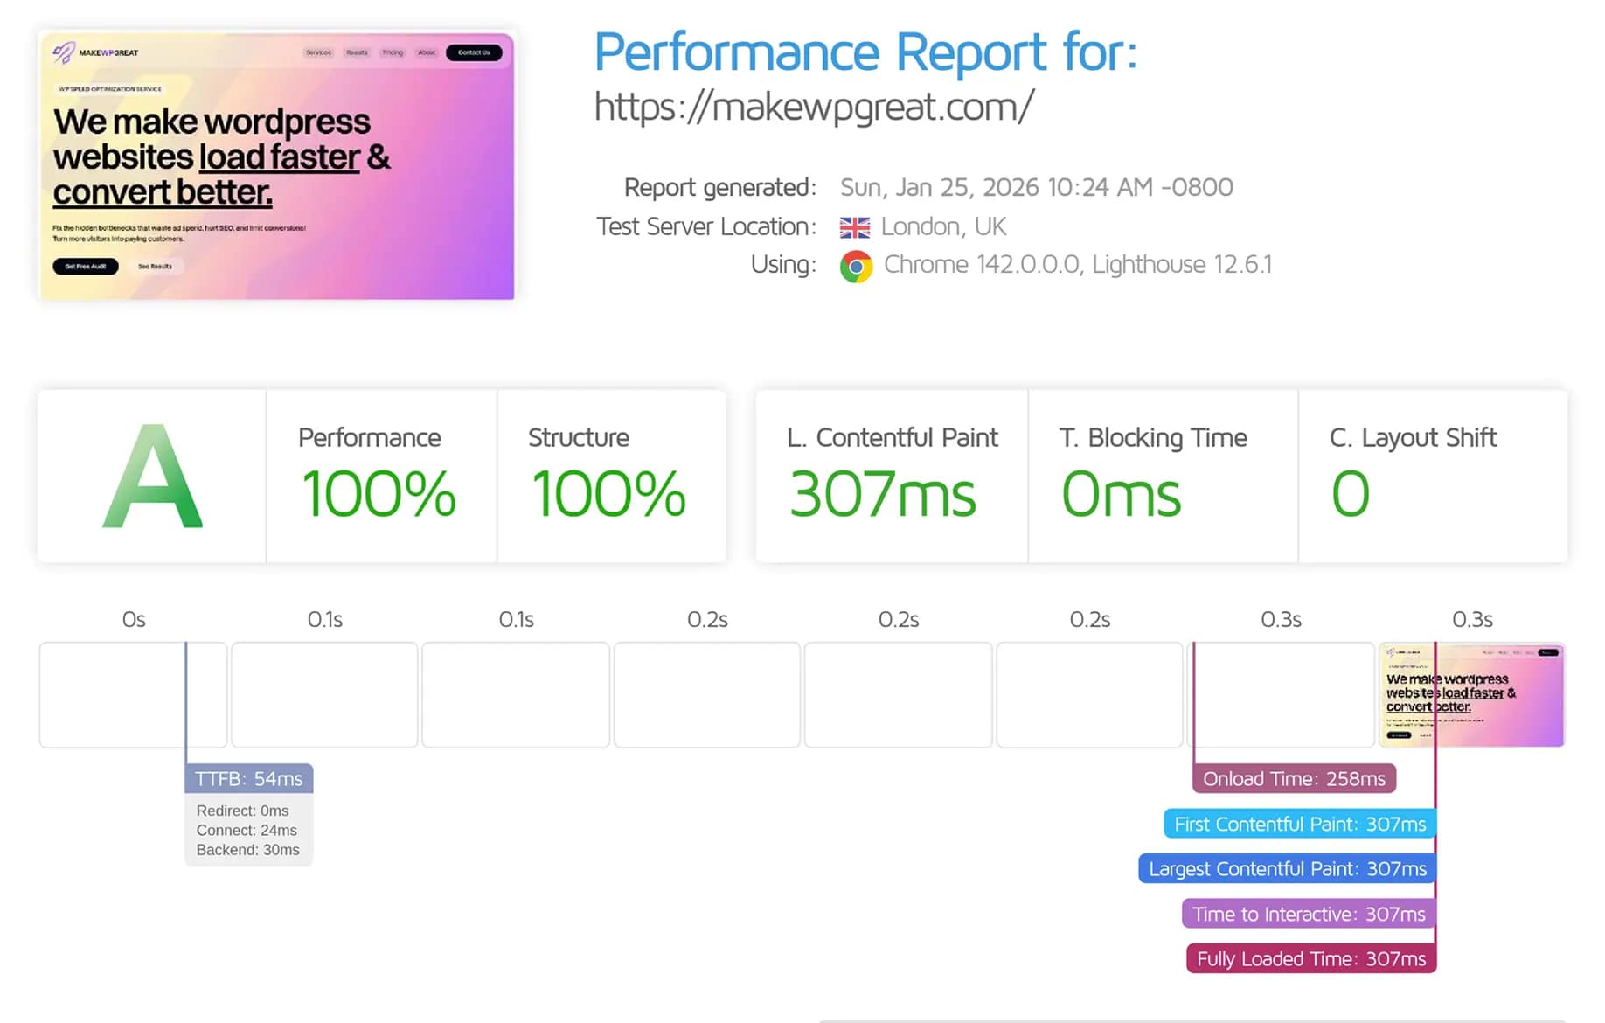Open the makewpgreat.com URL link
1605x1023 pixels.
tap(814, 108)
